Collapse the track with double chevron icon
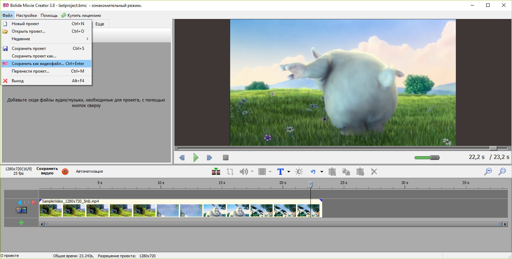The height and width of the screenshot is (259, 512). (x=27, y=202)
